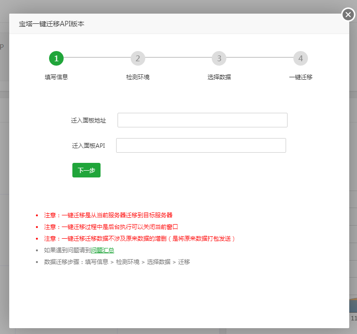
Task: Click the dialog title 宝塔一键迁移API版本
Action: coord(51,24)
